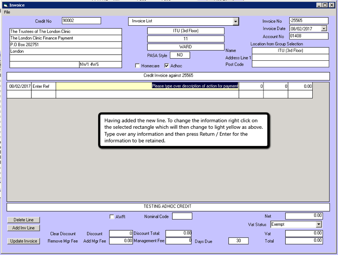Click the Clear Discount label
338x255 pixels.
tap(63, 234)
